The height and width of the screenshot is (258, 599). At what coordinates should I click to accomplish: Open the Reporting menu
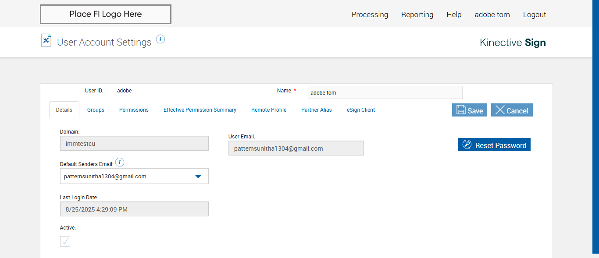(417, 14)
